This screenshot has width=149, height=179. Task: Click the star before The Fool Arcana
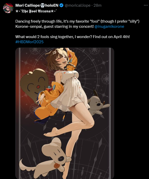click(17, 11)
